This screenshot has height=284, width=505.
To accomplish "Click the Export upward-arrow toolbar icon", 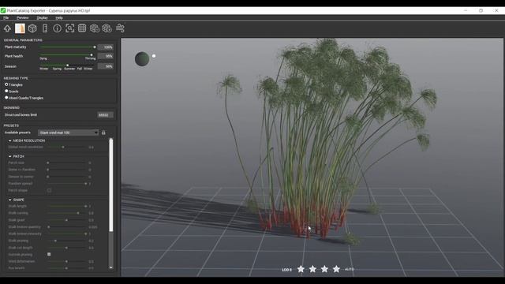I will pyautogui.click(x=7, y=28).
